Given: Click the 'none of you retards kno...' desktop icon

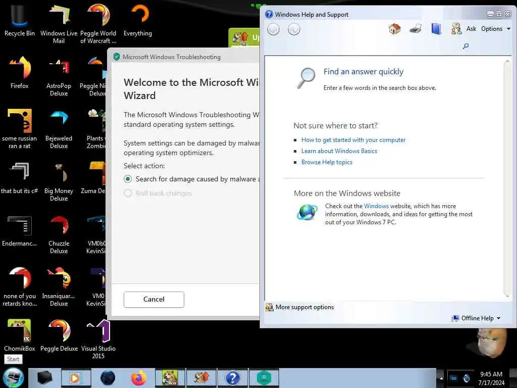Looking at the screenshot, I should [x=20, y=287].
